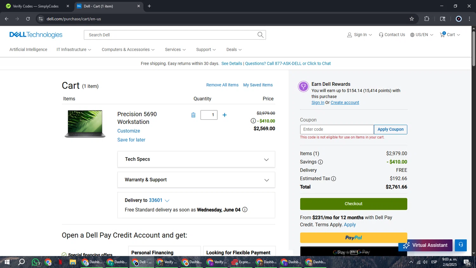Expand the Warranty & Support section

pyautogui.click(x=196, y=180)
